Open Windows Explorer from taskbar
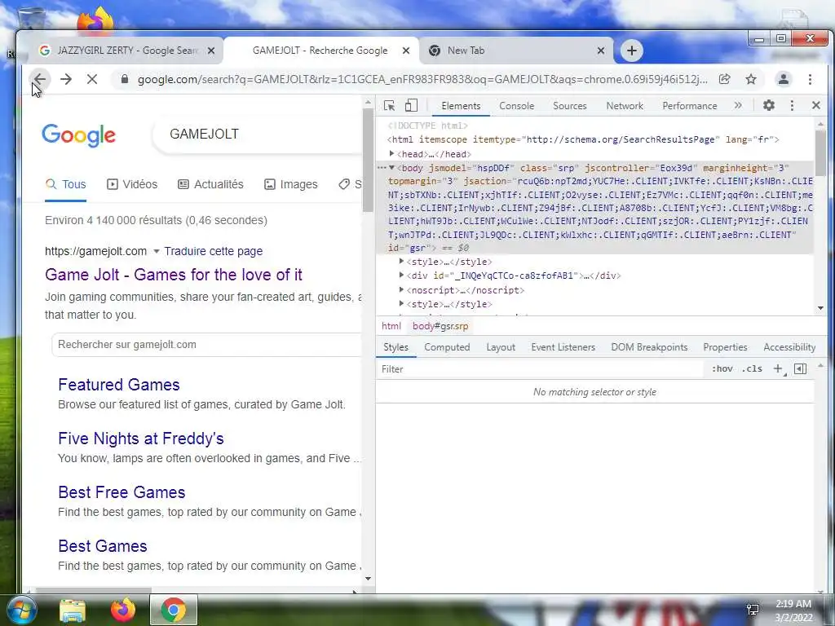The width and height of the screenshot is (835, 626). tap(73, 610)
